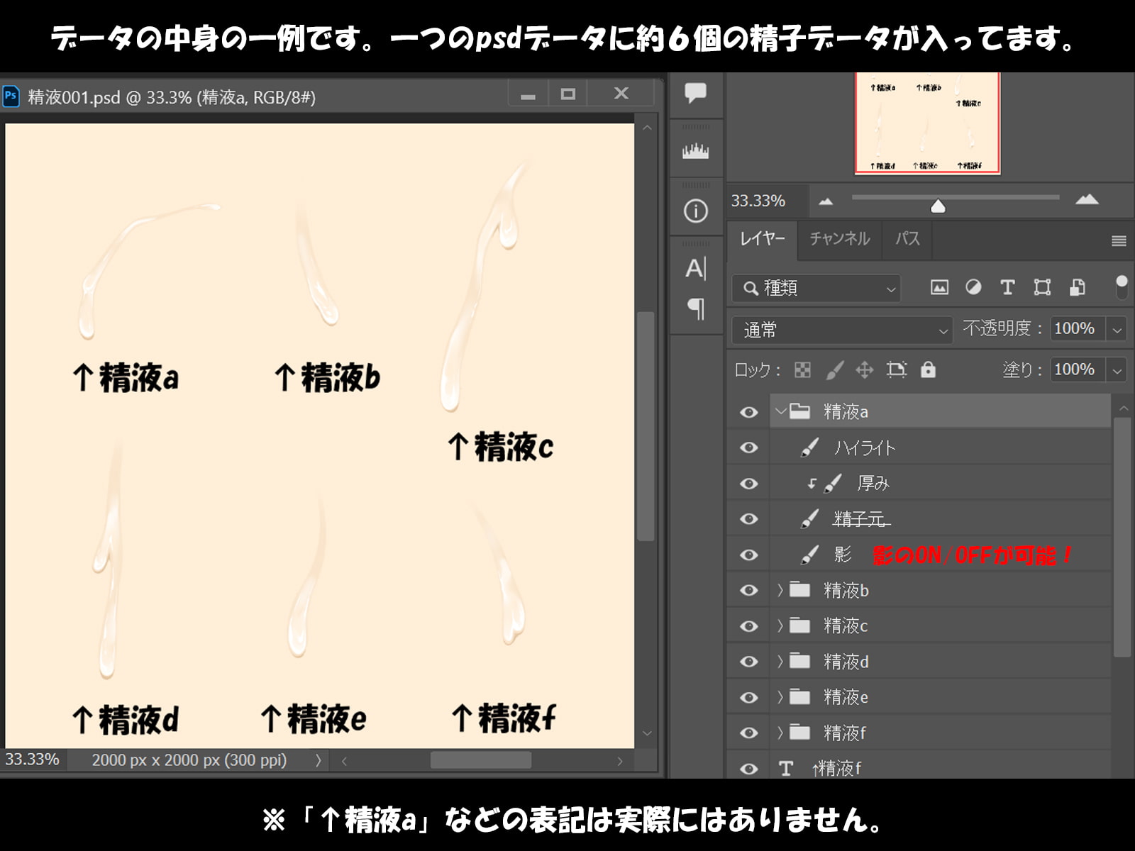This screenshot has height=851, width=1135.
Task: Open the comments panel speech bubble icon
Action: 695,93
